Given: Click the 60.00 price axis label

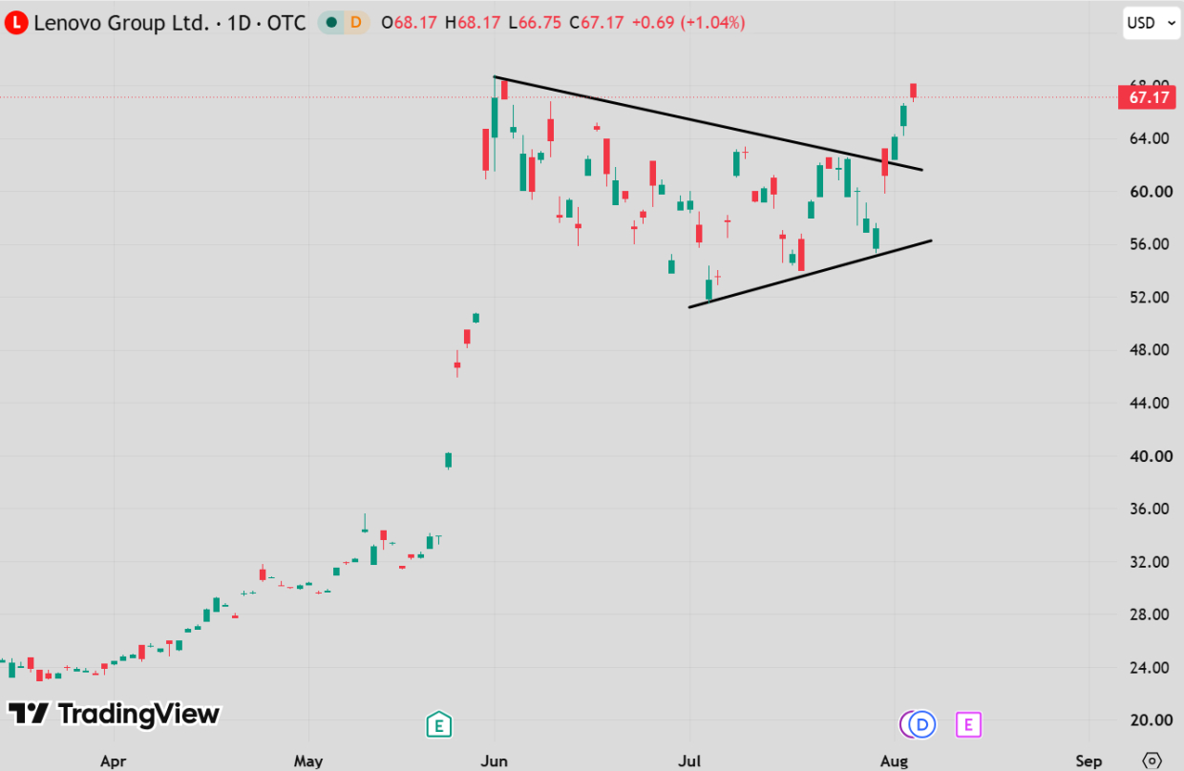Looking at the screenshot, I should pos(1150,192).
